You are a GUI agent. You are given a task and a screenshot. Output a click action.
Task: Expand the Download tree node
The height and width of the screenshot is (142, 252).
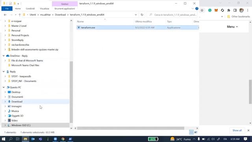pos(5,102)
